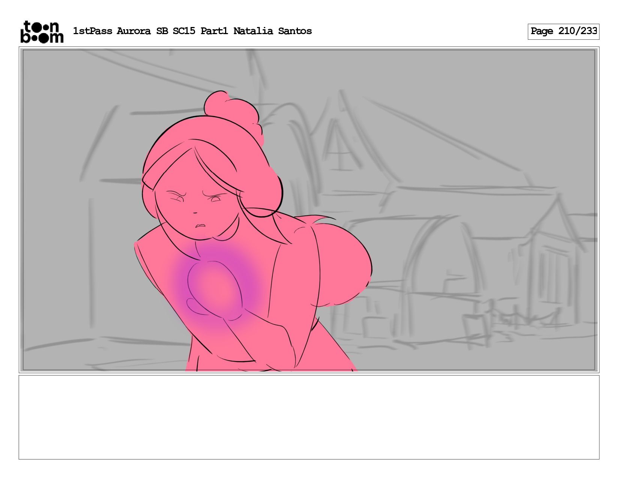Click the 'Part1' text in the title
The height and width of the screenshot is (478, 619).
214,31
